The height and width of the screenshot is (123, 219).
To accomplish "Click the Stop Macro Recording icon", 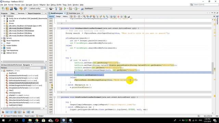I will point(121,17).
